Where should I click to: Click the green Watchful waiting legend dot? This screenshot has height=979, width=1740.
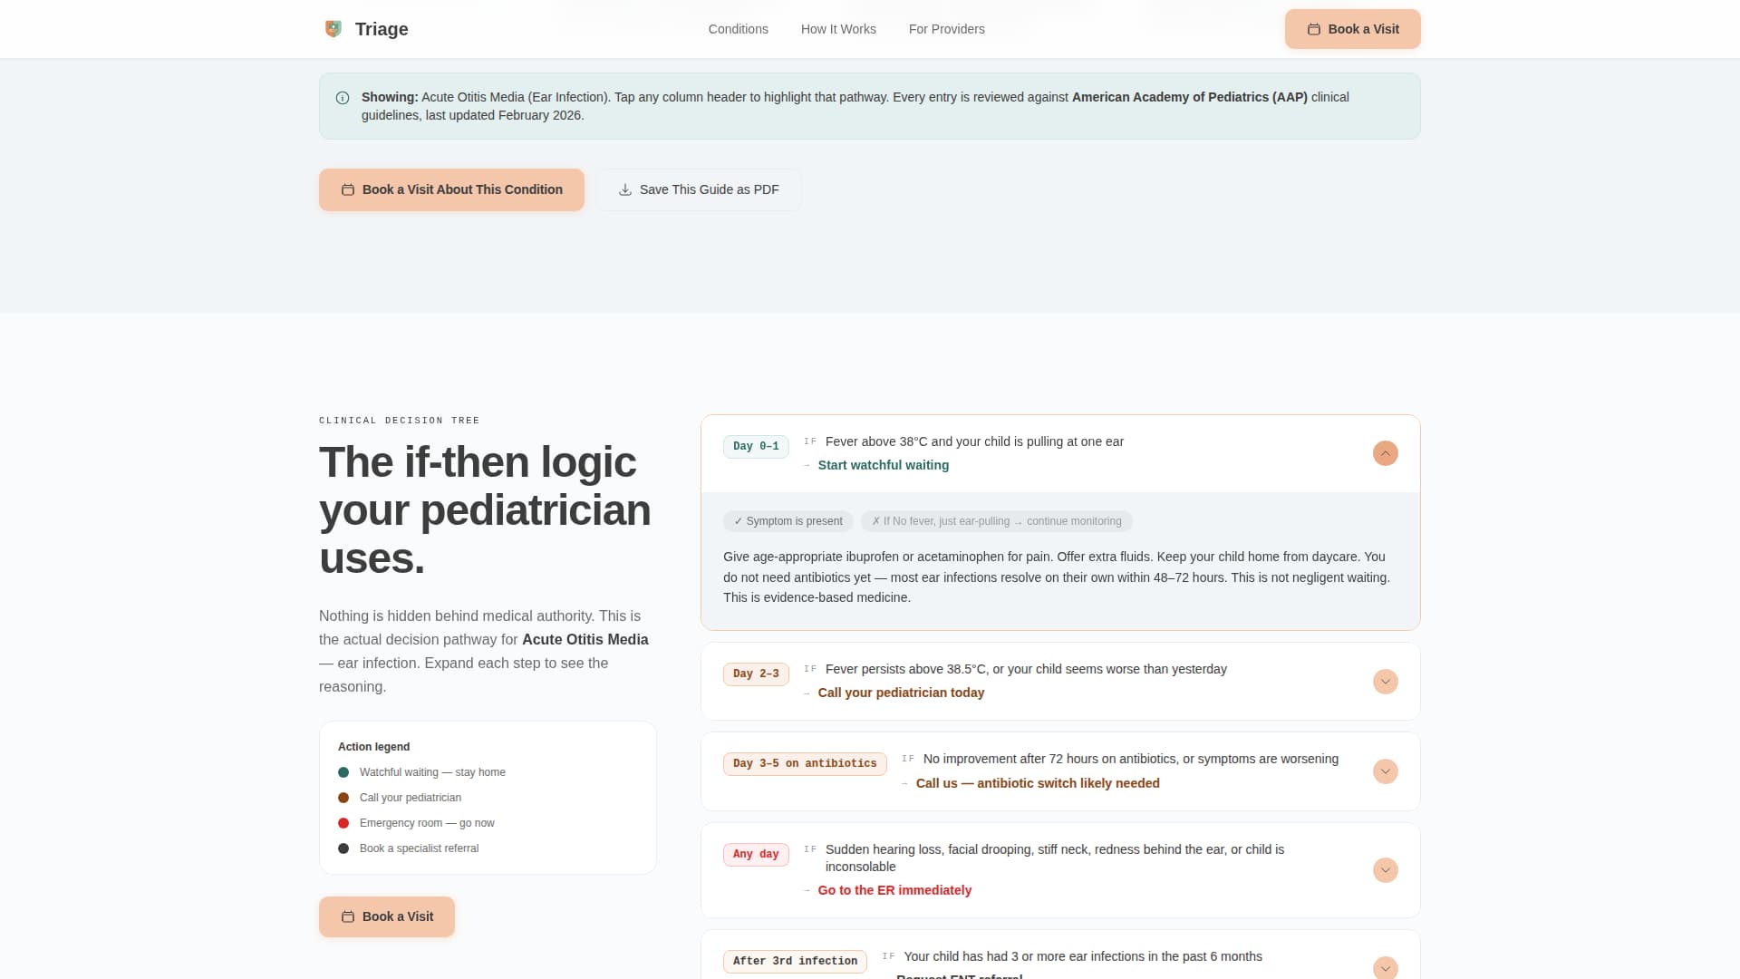pos(343,772)
